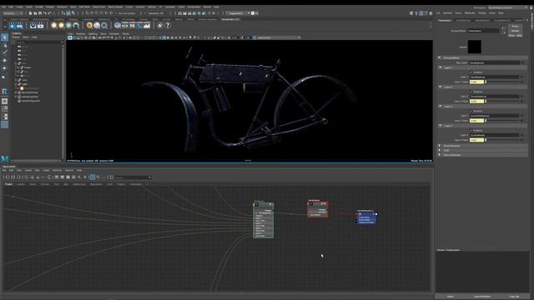Switch to the Redshift shelf tab
The height and width of the screenshot is (300, 534).
tap(230, 19)
